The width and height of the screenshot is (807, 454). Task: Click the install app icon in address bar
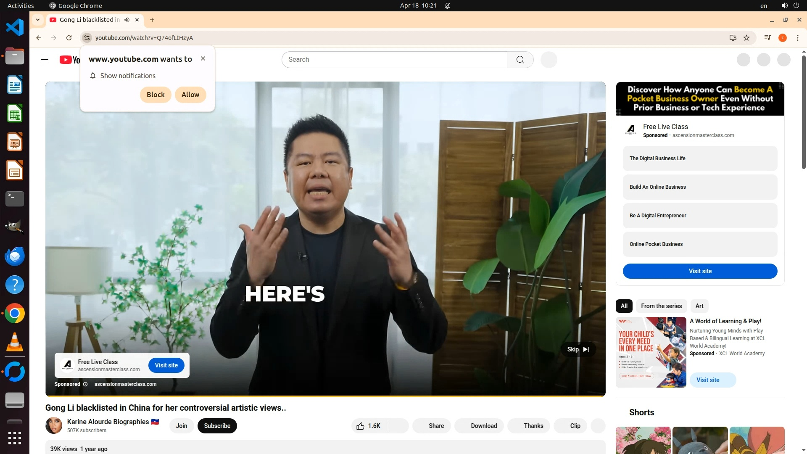coord(733,38)
